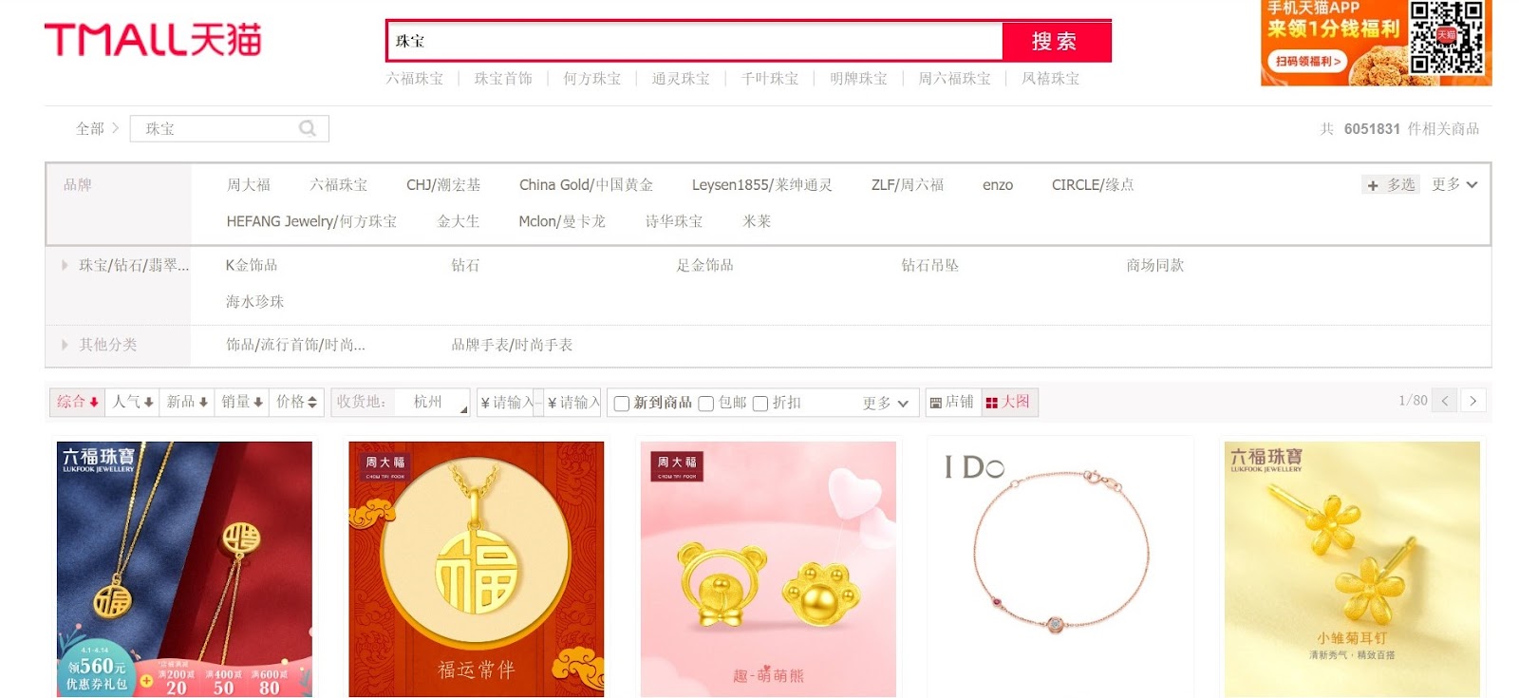Sort results by 销量 sales

pyautogui.click(x=242, y=402)
